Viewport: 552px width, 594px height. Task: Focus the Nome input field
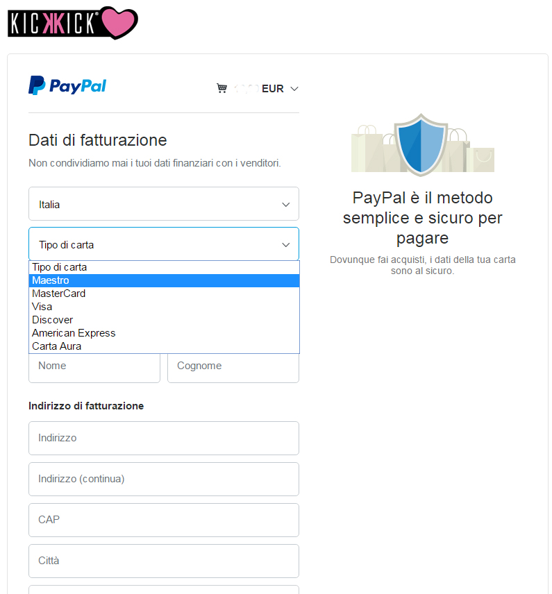(94, 368)
